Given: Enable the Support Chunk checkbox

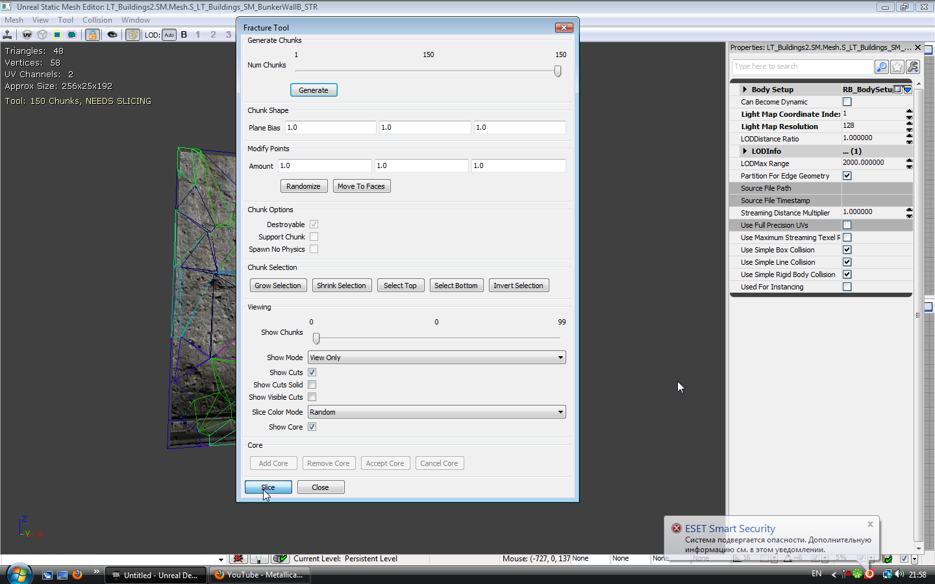Looking at the screenshot, I should tap(314, 237).
